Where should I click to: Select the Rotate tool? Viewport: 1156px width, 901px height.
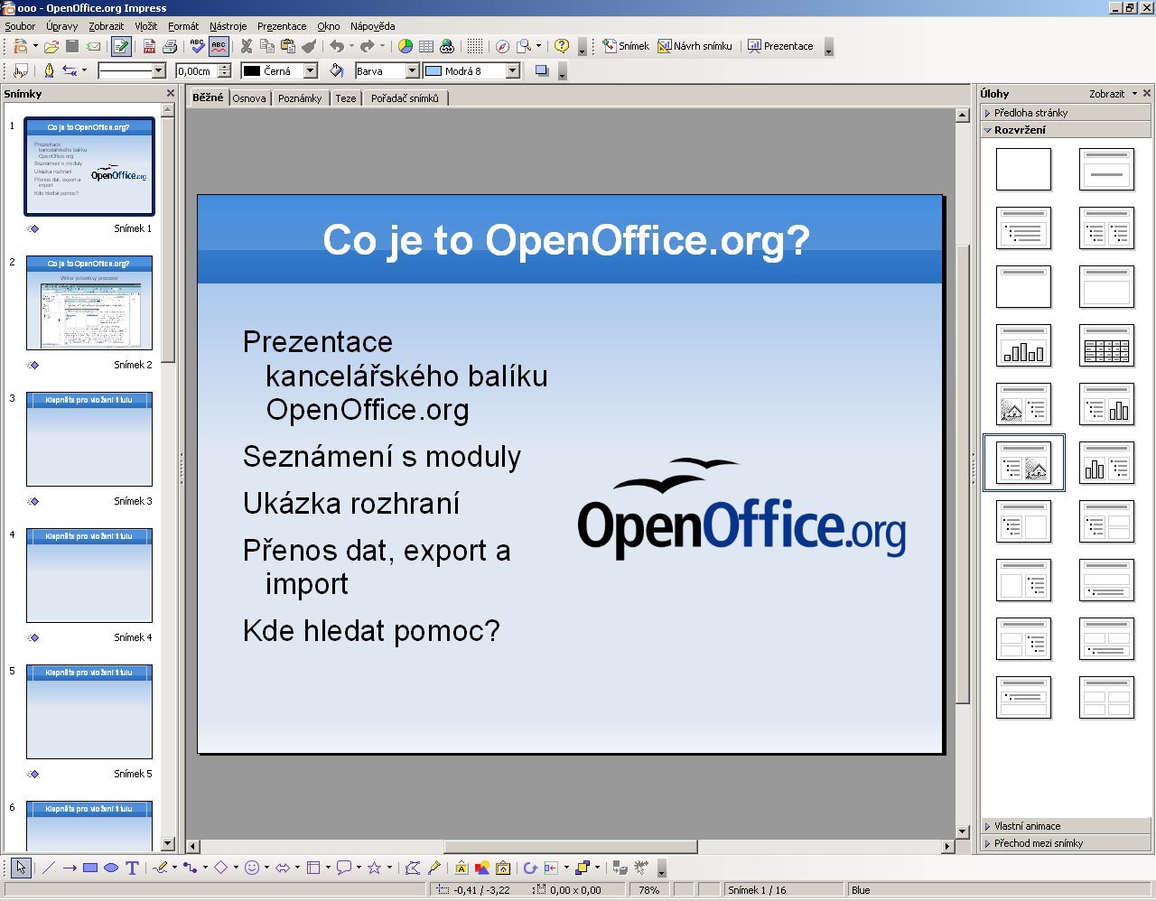pos(530,868)
